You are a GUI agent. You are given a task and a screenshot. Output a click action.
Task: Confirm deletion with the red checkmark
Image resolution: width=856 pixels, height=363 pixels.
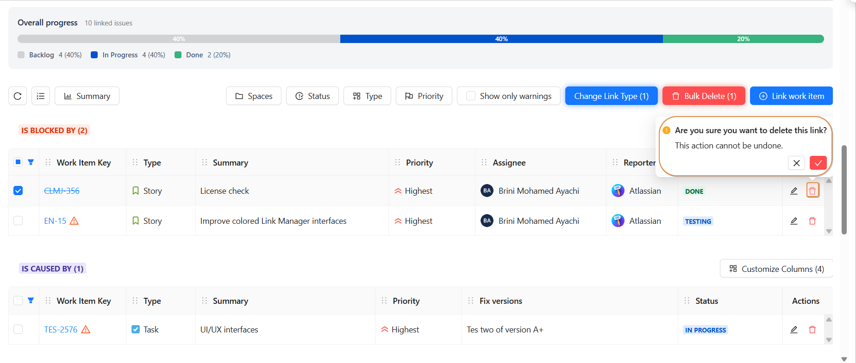click(x=818, y=163)
